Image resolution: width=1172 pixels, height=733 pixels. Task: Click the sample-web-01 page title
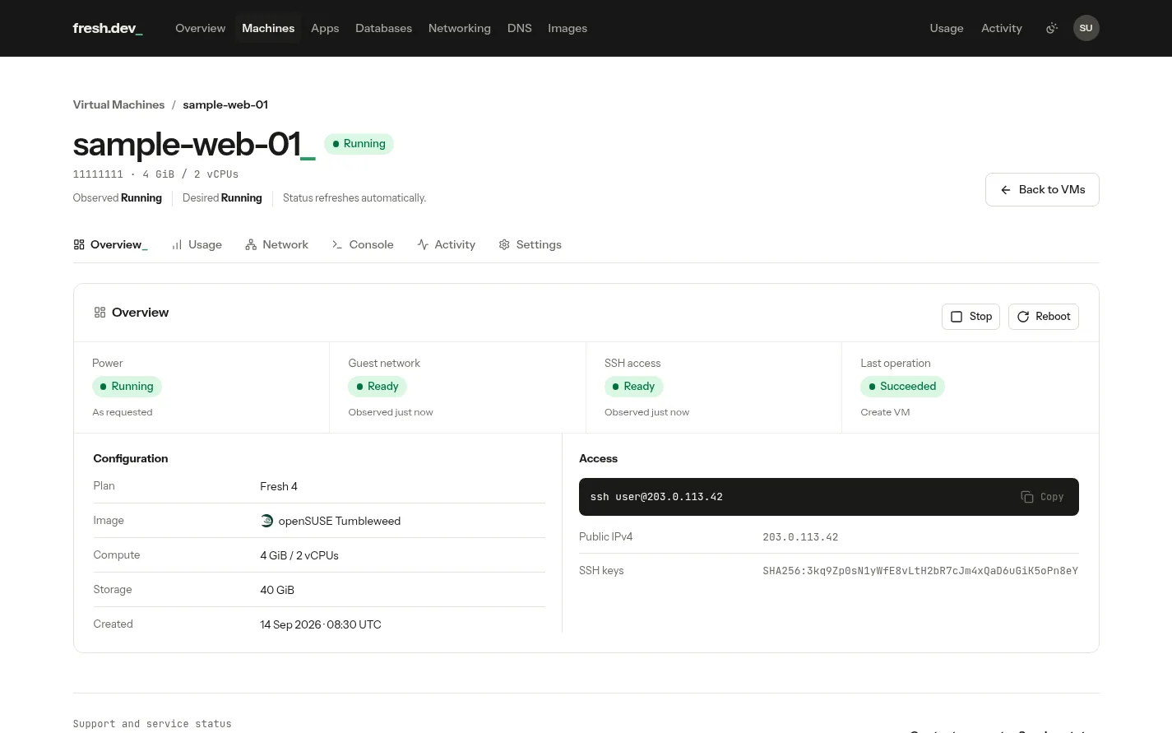click(x=194, y=144)
